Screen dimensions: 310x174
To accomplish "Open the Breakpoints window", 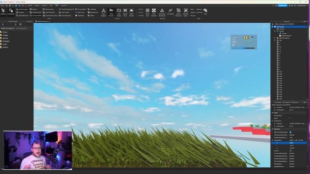I will click(x=93, y=12).
